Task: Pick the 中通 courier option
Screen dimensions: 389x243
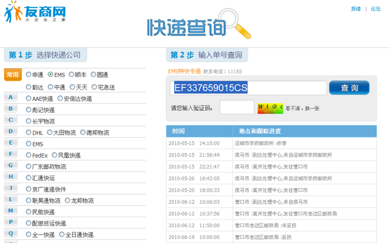Action: tap(50, 87)
